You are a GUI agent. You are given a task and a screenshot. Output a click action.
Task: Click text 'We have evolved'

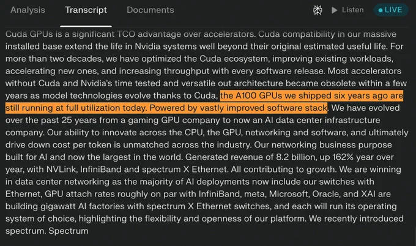coord(365,108)
